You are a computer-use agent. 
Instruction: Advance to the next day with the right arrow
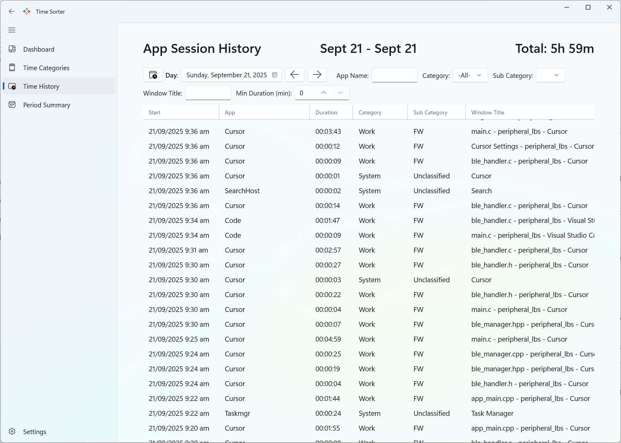point(317,75)
